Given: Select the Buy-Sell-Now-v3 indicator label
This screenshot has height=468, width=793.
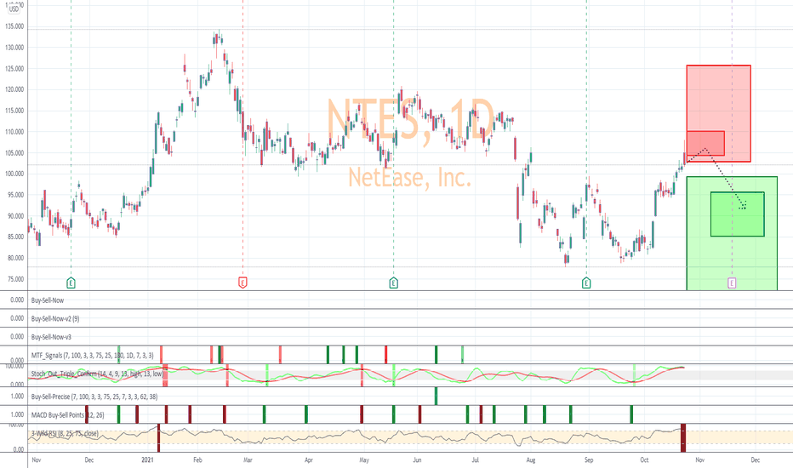Looking at the screenshot, I should click(51, 337).
